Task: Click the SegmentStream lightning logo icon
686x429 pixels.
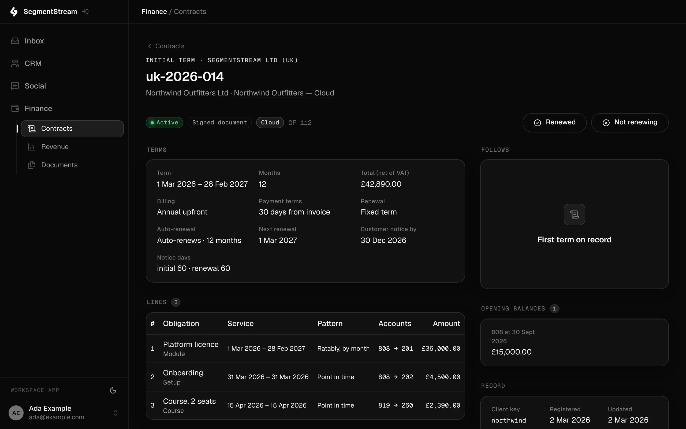Action: coord(14,12)
